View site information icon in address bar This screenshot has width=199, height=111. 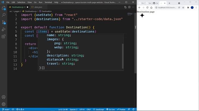(156, 7)
